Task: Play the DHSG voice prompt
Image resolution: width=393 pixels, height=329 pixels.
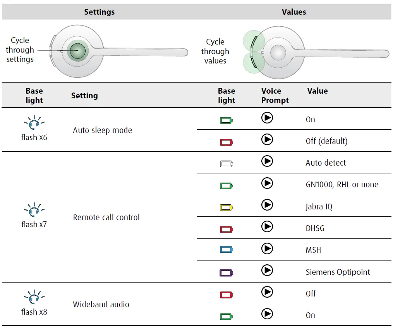Action: pyautogui.click(x=267, y=226)
